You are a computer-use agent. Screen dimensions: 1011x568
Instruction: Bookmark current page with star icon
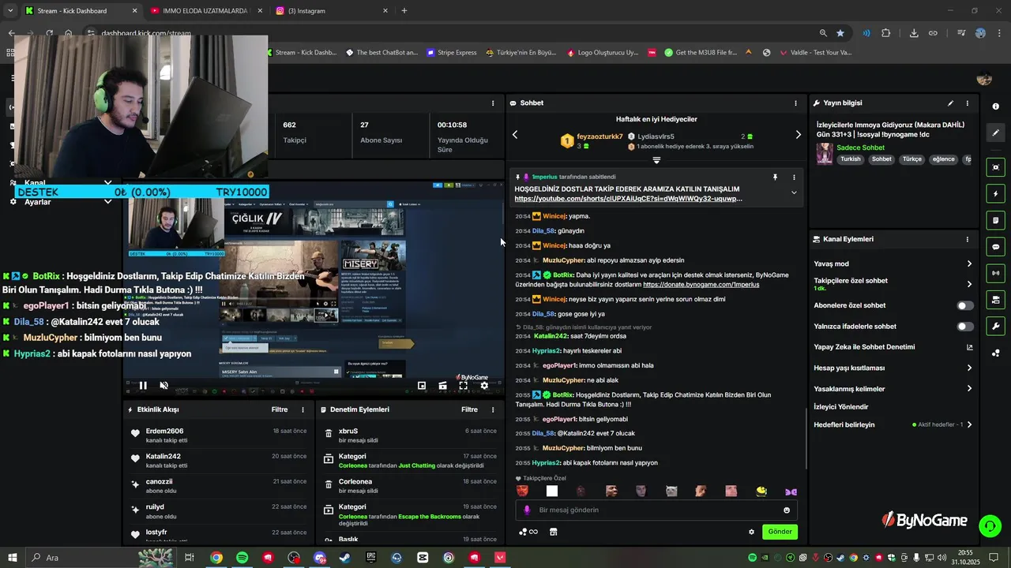click(x=840, y=33)
